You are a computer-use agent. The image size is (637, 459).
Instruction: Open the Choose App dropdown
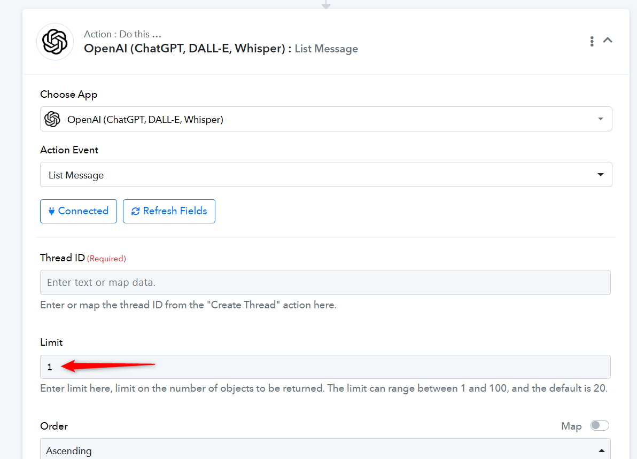[x=326, y=119]
